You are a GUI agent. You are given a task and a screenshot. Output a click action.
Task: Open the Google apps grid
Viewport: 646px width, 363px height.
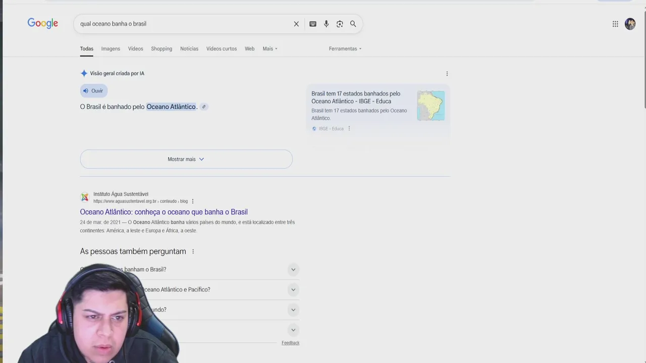(615, 24)
